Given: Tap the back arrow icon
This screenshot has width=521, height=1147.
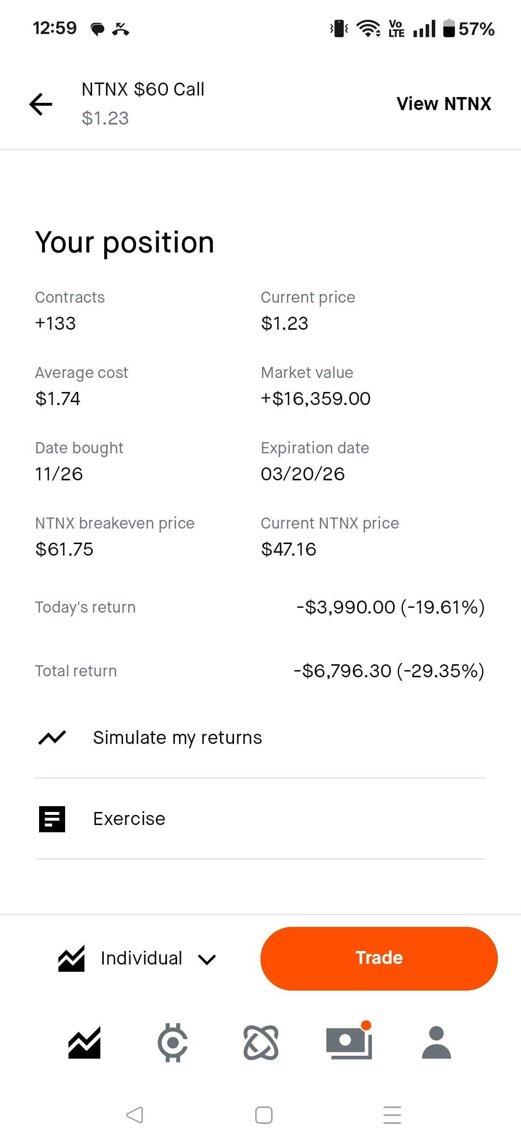Looking at the screenshot, I should click(x=41, y=104).
